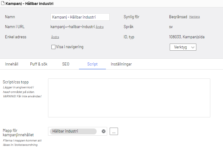Viewport: 223px width, 152px height.
Task: Select the Hållbar industri folder chip
Action: click(73, 131)
